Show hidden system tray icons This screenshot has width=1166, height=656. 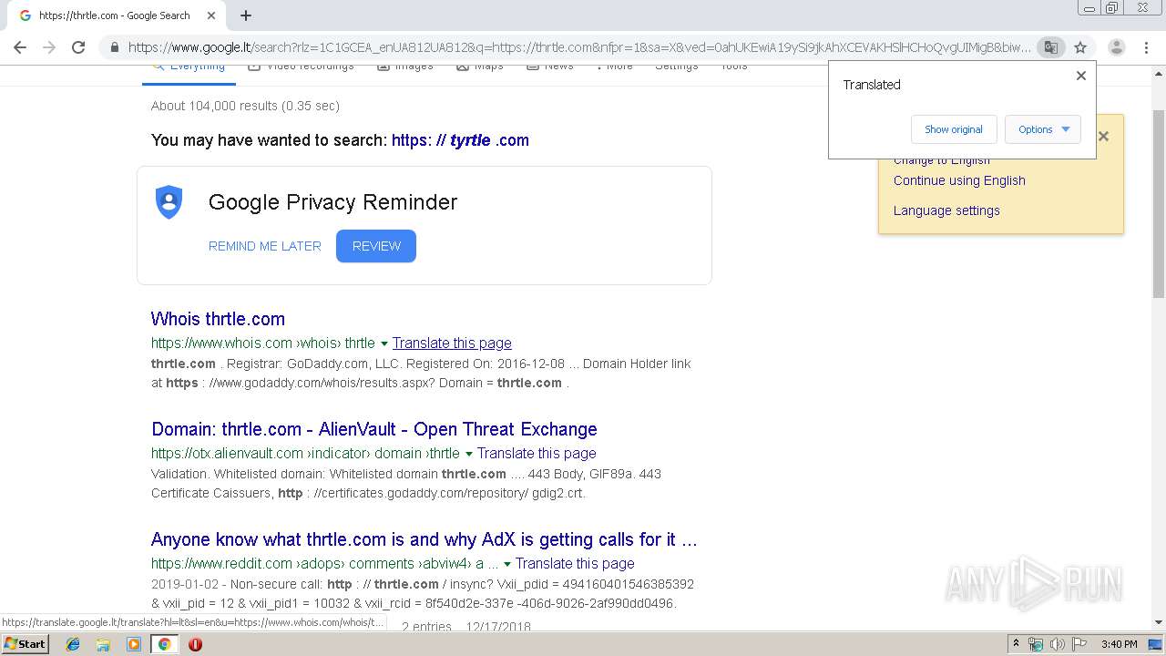[1016, 644]
